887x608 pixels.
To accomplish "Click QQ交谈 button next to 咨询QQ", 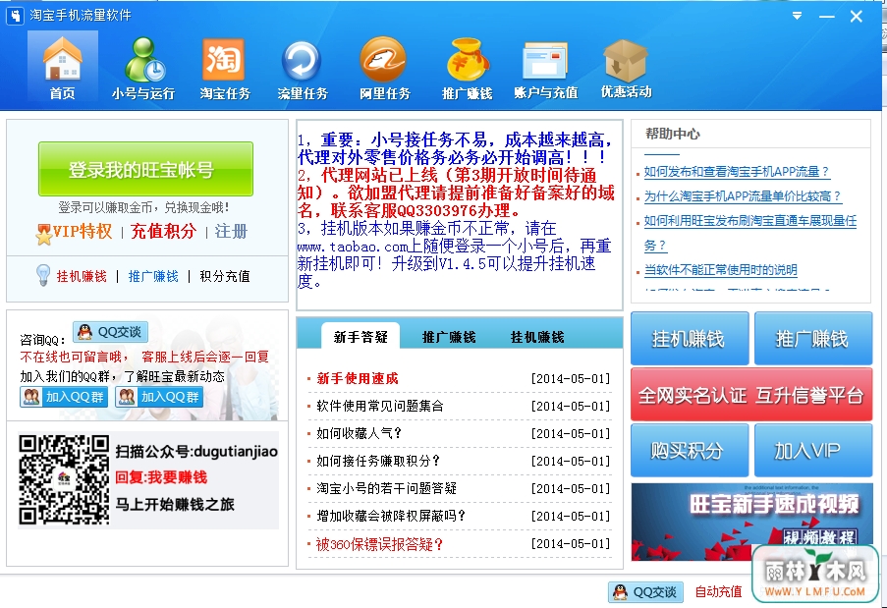I will click(x=110, y=332).
